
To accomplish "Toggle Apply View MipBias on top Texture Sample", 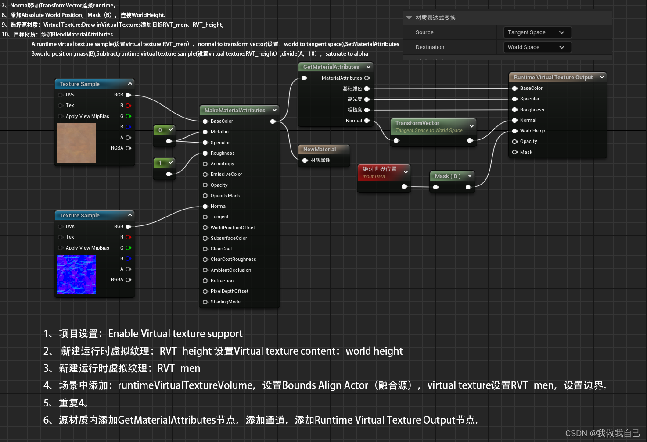I will [x=61, y=116].
